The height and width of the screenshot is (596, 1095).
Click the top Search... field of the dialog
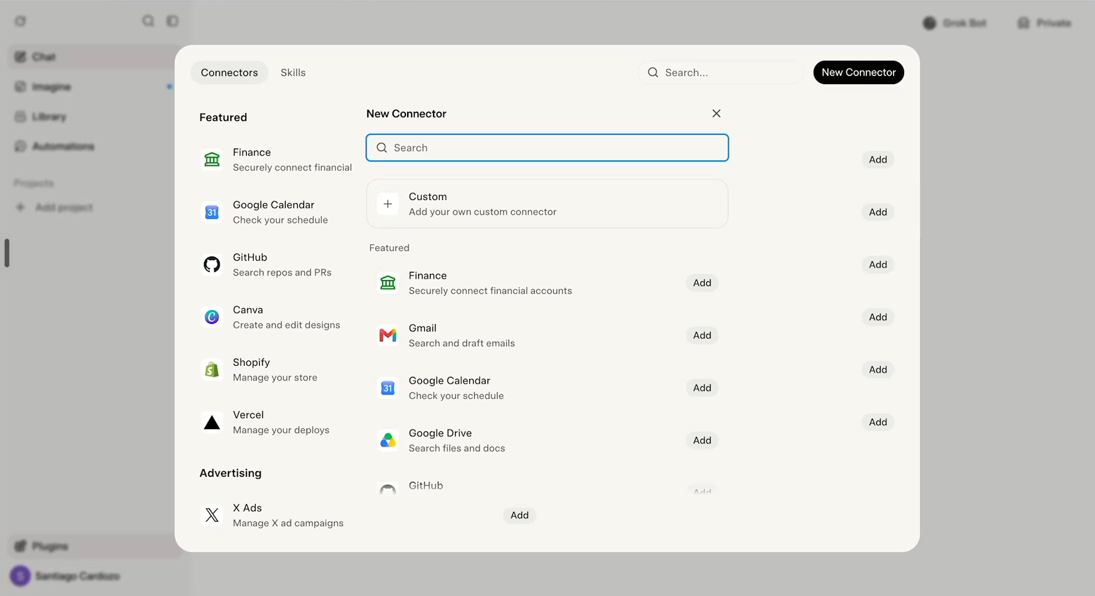(721, 72)
